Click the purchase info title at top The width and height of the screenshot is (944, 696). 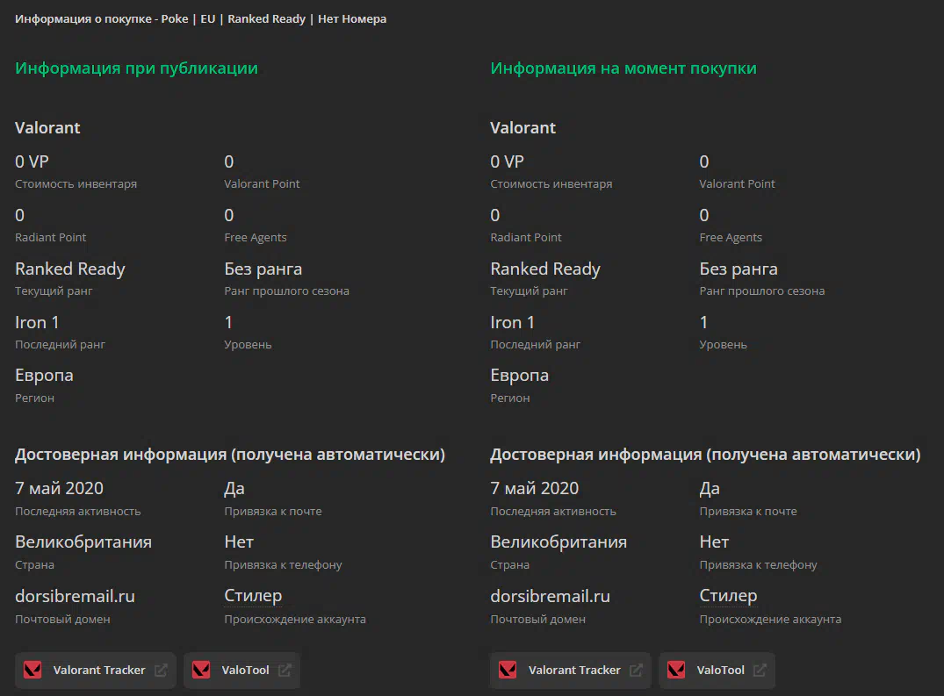pyautogui.click(x=200, y=19)
